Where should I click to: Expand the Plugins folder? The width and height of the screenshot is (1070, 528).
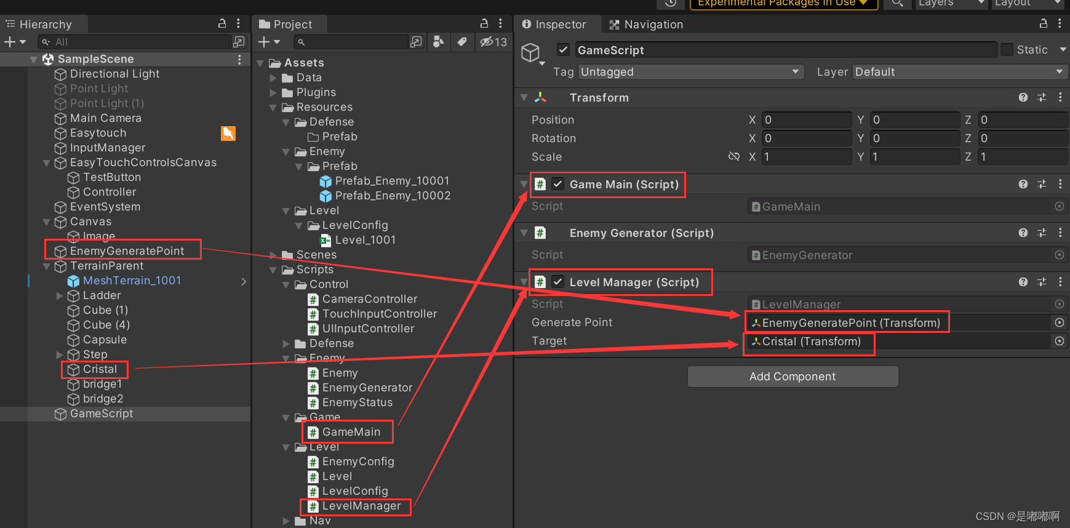tap(273, 92)
